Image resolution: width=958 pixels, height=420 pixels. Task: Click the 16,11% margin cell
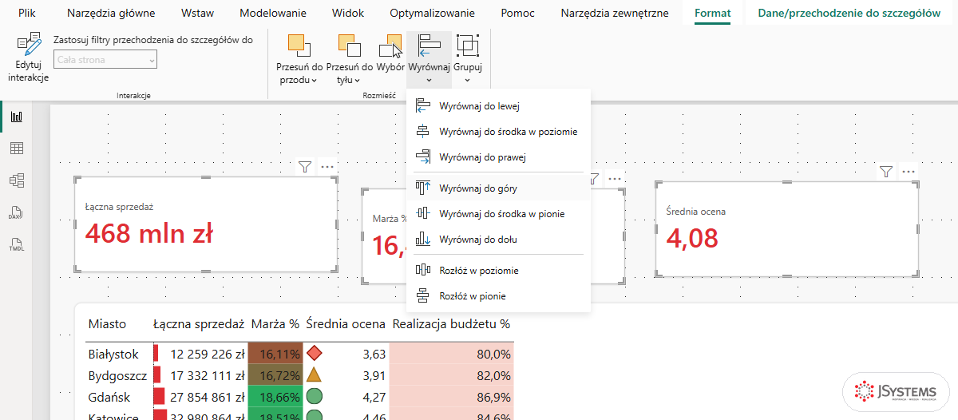click(x=275, y=354)
